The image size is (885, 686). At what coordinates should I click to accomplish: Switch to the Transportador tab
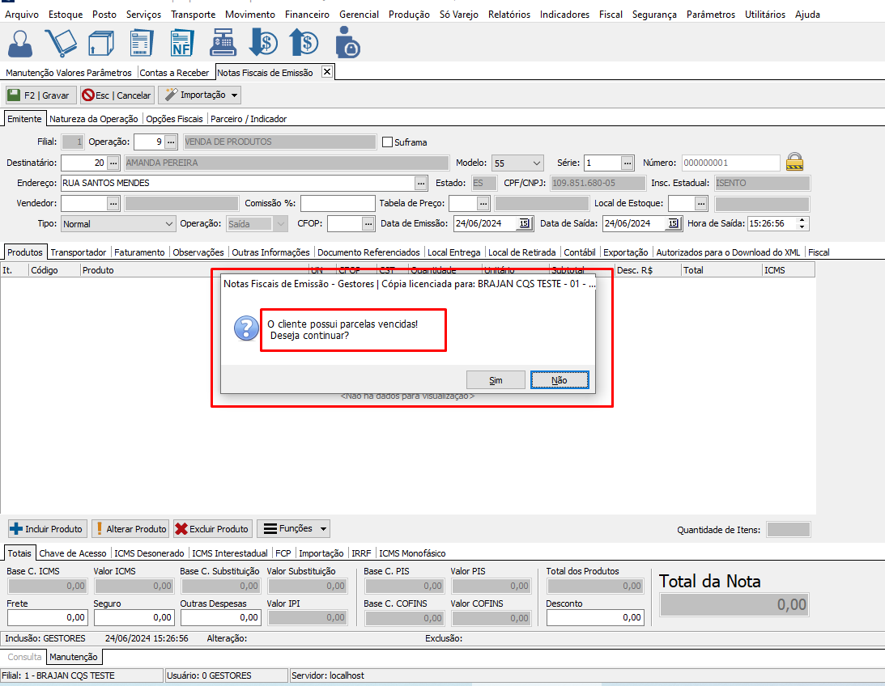pyautogui.click(x=79, y=252)
